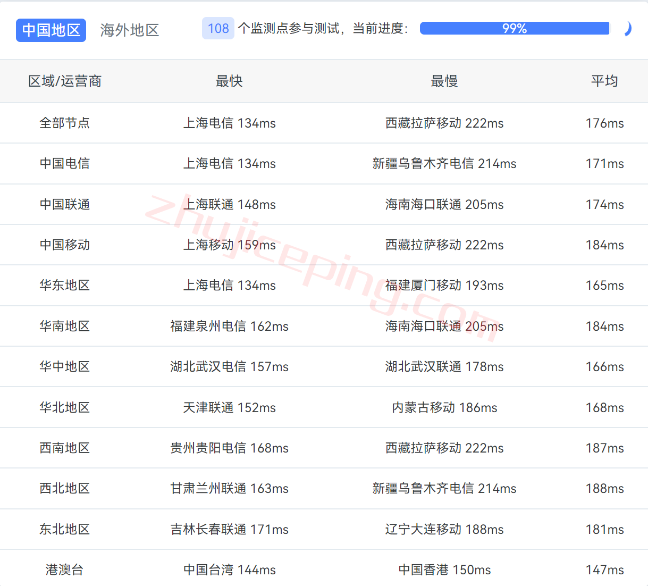Click 福建泉州电信 162ms fastest cell
Viewport: 648px width, 586px height.
[230, 327]
